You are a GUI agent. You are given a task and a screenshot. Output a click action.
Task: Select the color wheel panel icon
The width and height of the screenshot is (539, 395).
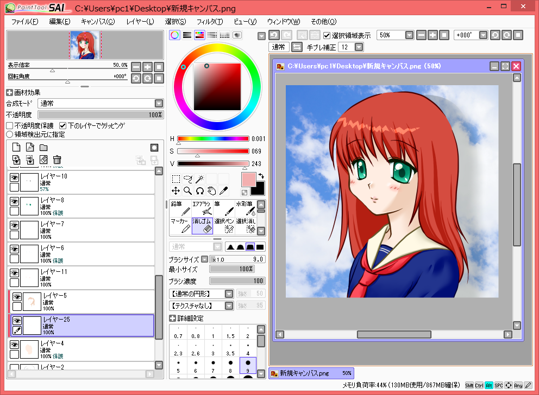(174, 35)
